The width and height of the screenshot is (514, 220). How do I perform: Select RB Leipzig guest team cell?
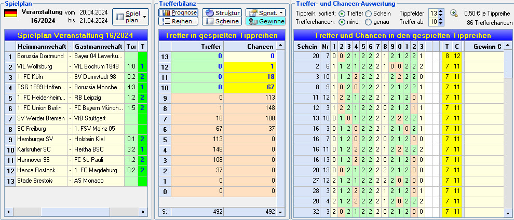[x=98, y=98]
